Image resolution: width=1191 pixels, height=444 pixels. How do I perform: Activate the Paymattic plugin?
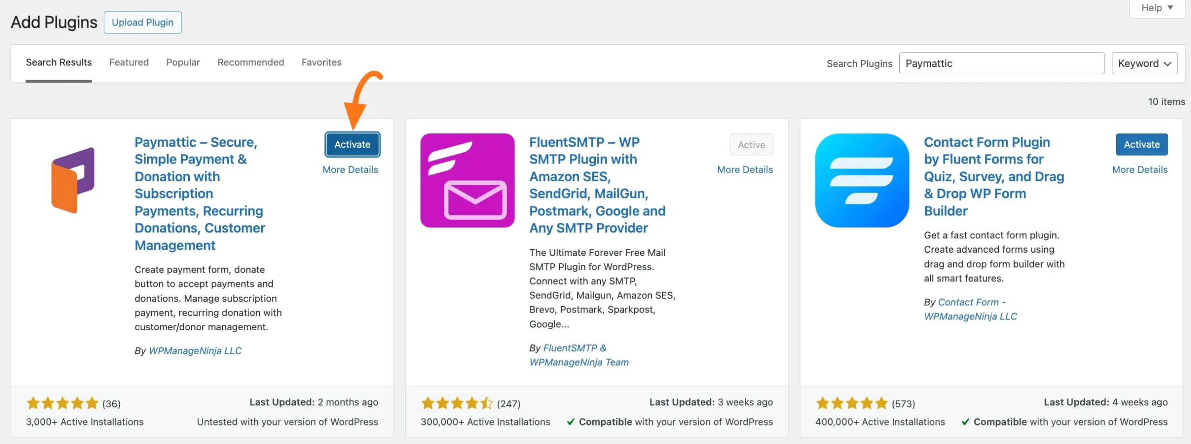[x=352, y=144]
